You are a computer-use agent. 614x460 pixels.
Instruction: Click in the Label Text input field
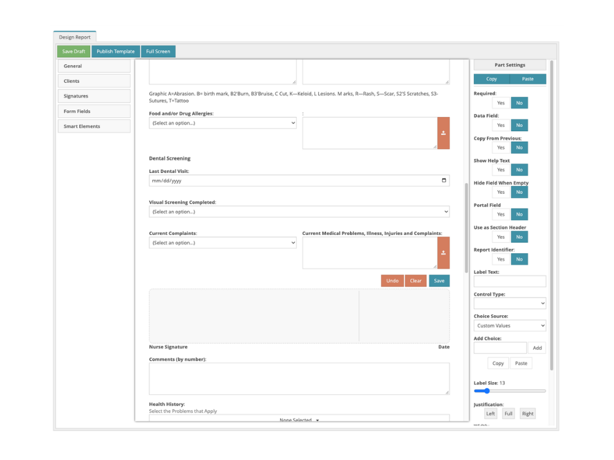pyautogui.click(x=510, y=282)
